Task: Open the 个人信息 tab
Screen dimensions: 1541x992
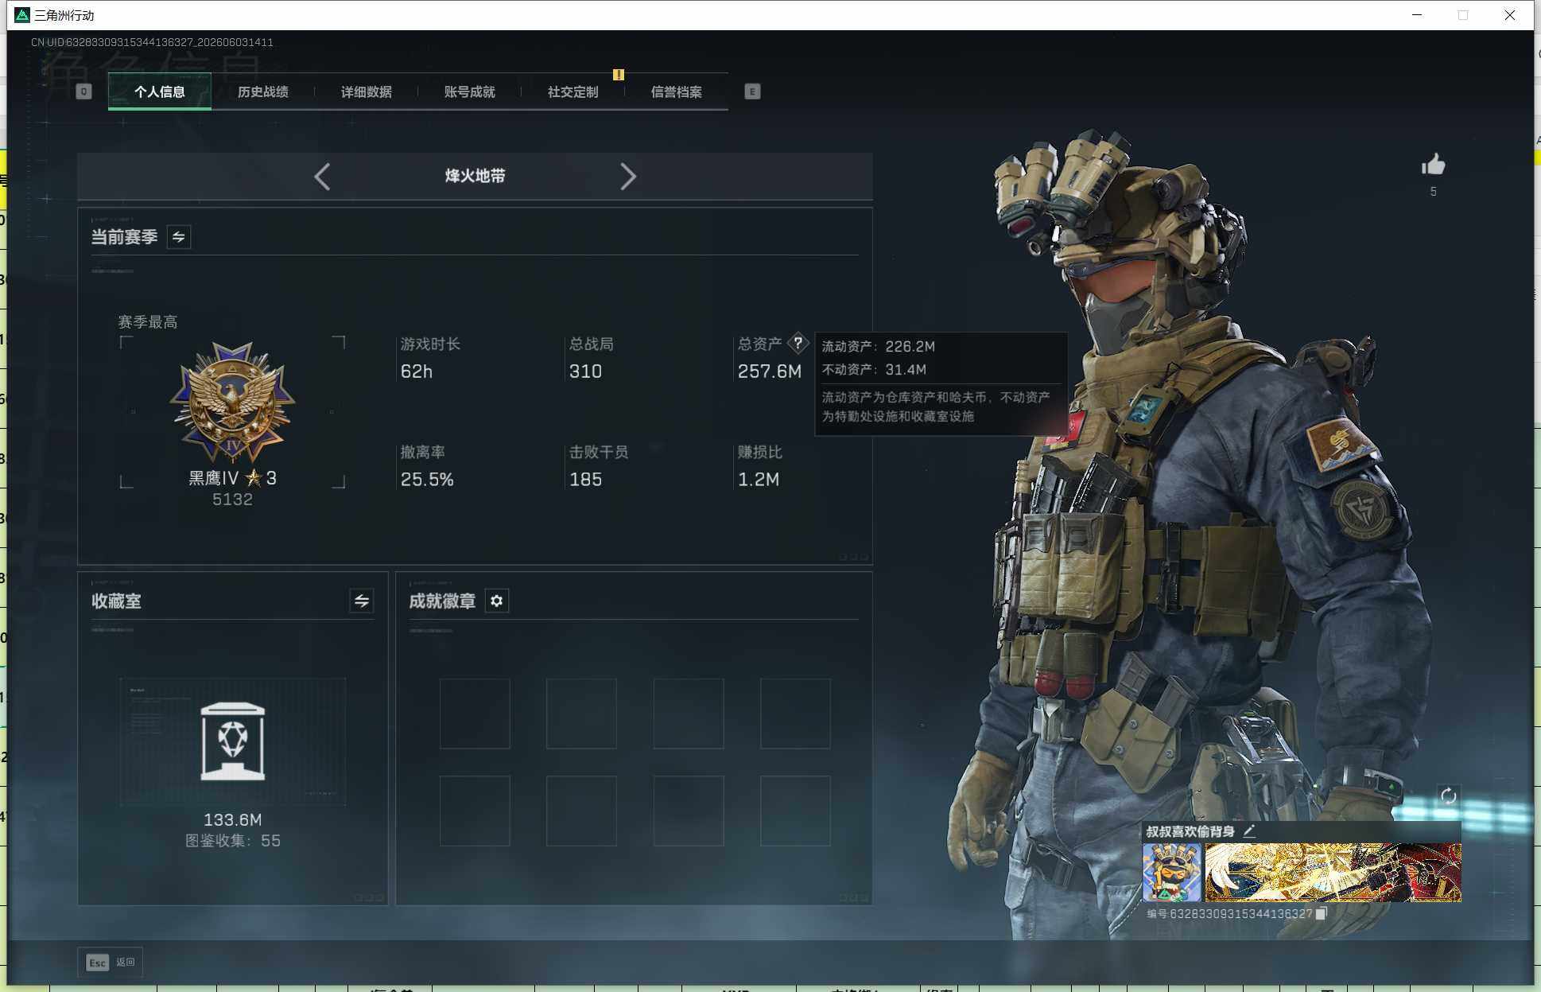Action: click(x=159, y=91)
